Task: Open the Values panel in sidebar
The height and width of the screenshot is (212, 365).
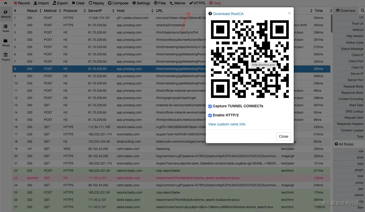Action: (x=6, y=43)
